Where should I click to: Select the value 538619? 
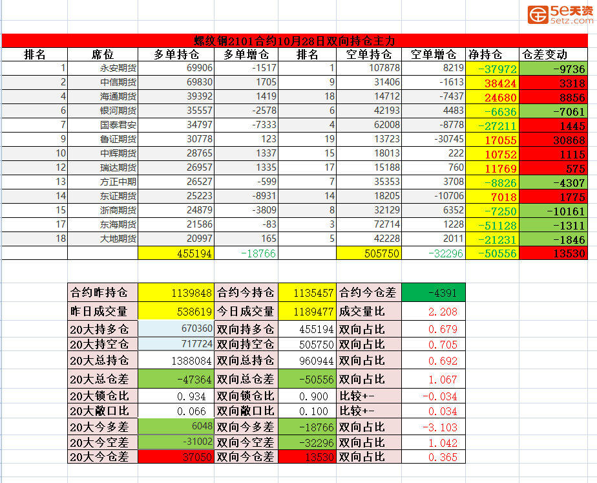[x=176, y=311]
